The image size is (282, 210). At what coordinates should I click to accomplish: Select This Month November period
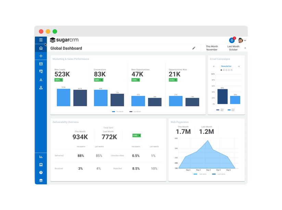pyautogui.click(x=212, y=48)
